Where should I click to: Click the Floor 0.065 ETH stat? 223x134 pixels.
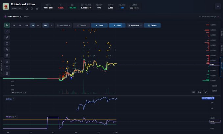click(48, 7)
